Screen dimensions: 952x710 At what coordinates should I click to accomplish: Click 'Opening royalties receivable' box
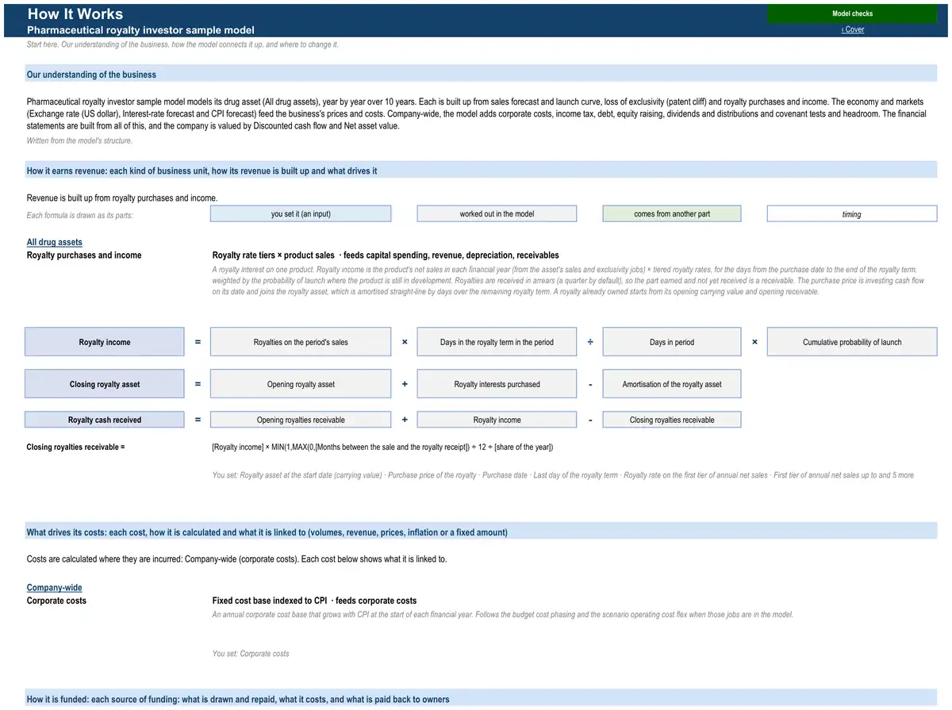(x=301, y=420)
